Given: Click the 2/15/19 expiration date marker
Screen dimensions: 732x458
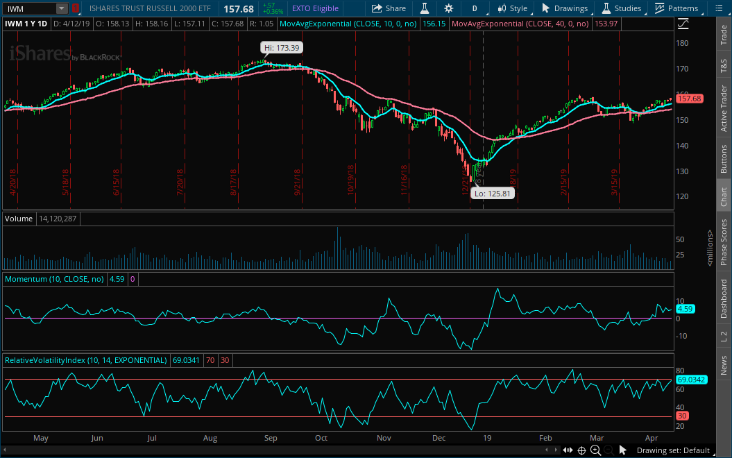Looking at the screenshot, I should 563,182.
